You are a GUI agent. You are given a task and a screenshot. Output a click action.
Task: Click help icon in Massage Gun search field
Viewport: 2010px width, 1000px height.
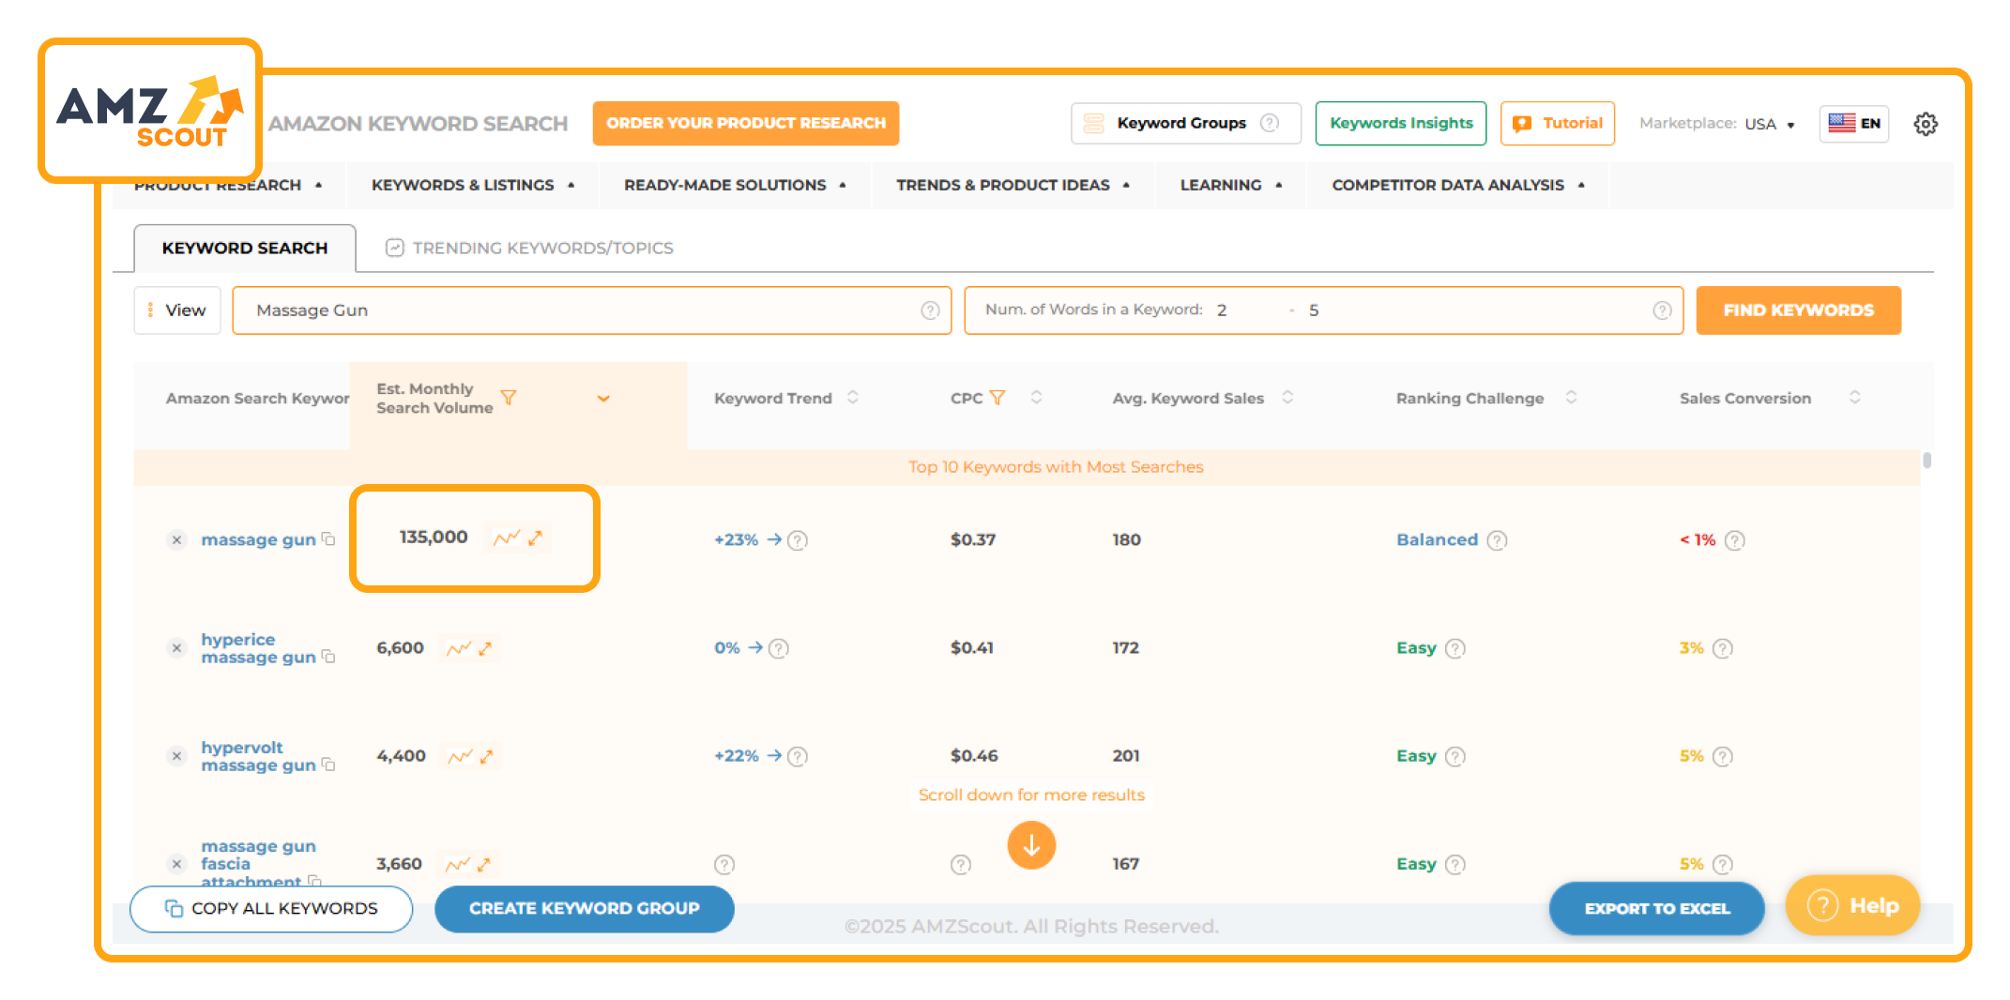point(930,311)
